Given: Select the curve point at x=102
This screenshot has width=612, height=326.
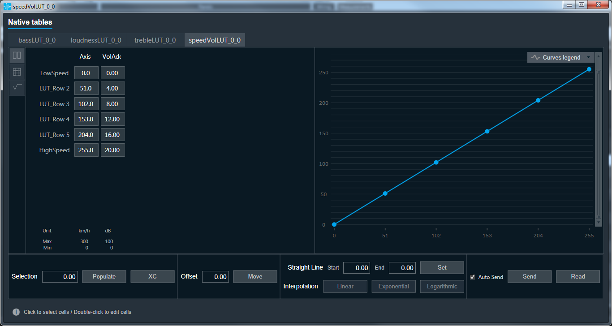Looking at the screenshot, I should tap(436, 163).
